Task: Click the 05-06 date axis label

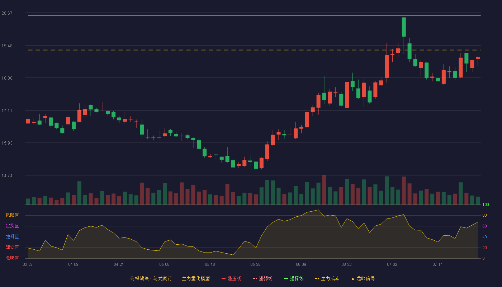Action: (164, 264)
